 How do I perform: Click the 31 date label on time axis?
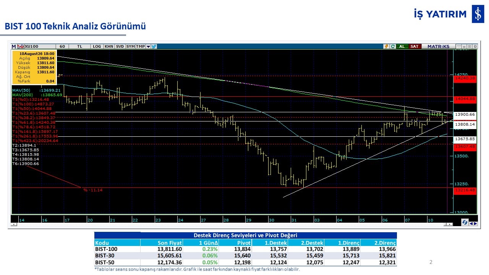(293, 220)
